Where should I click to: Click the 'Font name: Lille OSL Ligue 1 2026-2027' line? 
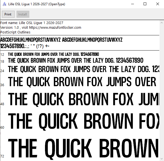32,23
